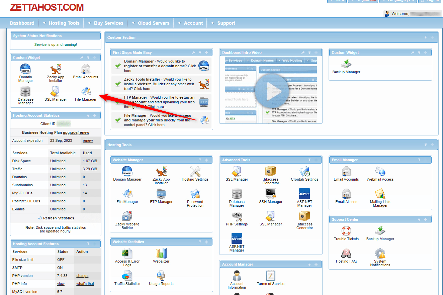Open Backup Manager in the right Custom Widget

(x=346, y=67)
